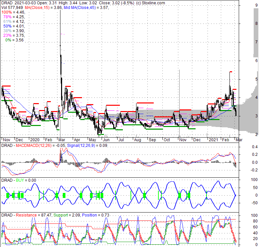This screenshot has width=259, height=247.
Task: Click the 'MA(Close,15) = 3.86' label
Action: [x=43, y=8]
